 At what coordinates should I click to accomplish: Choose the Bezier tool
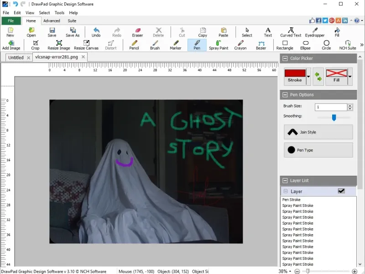[x=261, y=45]
